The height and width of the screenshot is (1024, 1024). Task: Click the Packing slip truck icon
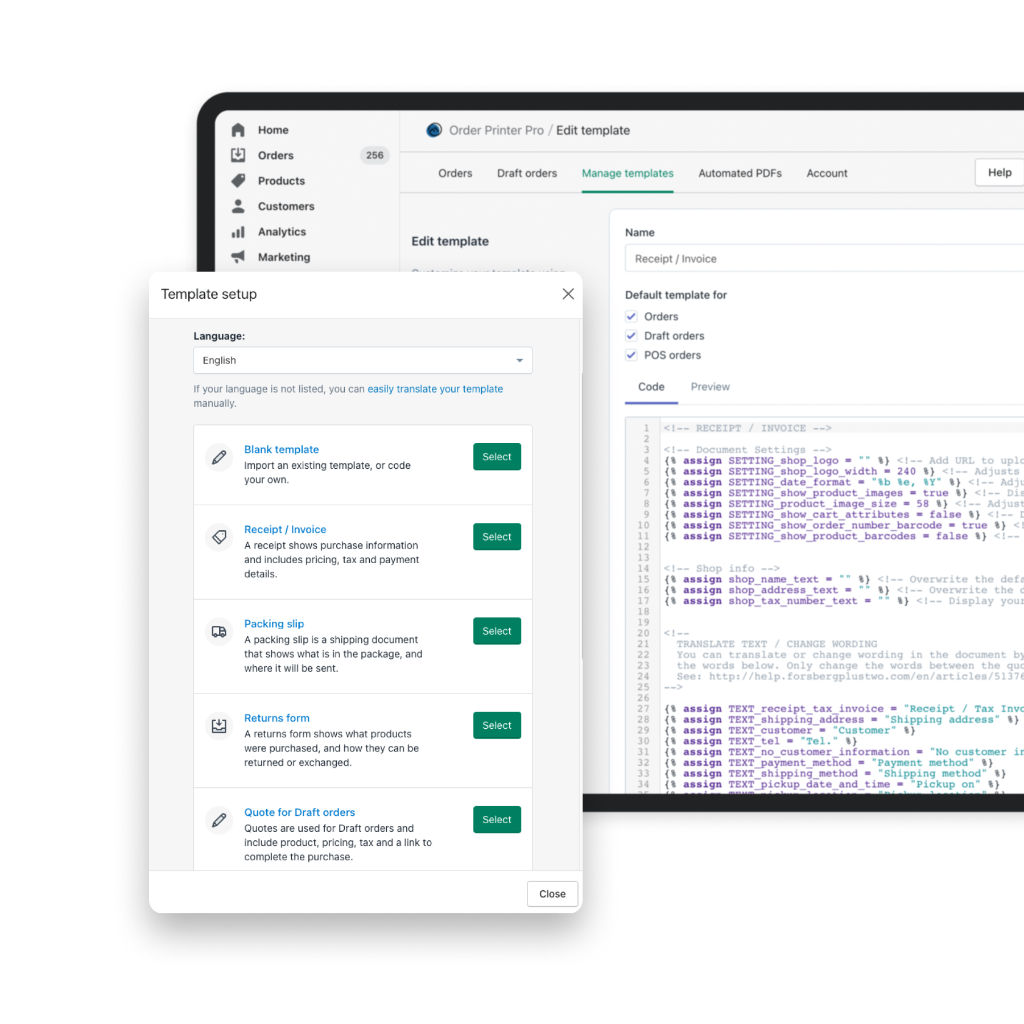219,631
